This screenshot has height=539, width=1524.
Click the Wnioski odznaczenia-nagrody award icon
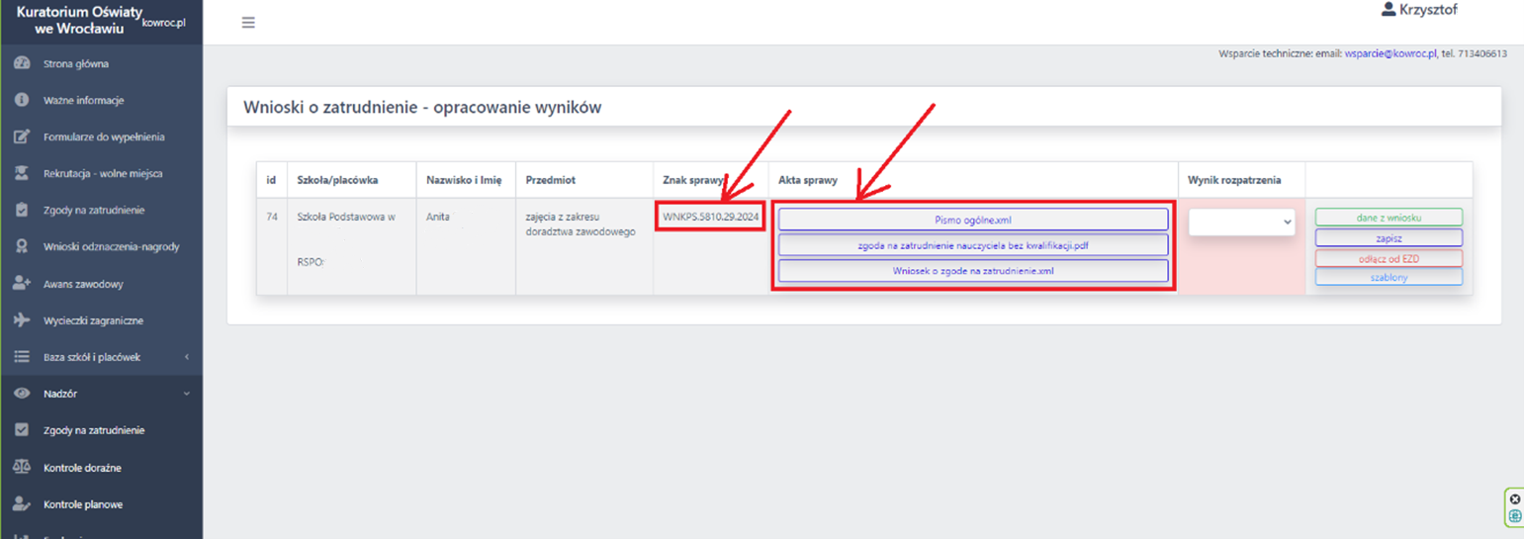[22, 246]
